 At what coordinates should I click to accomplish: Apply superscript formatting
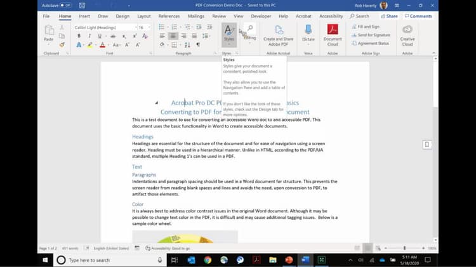click(x=135, y=36)
